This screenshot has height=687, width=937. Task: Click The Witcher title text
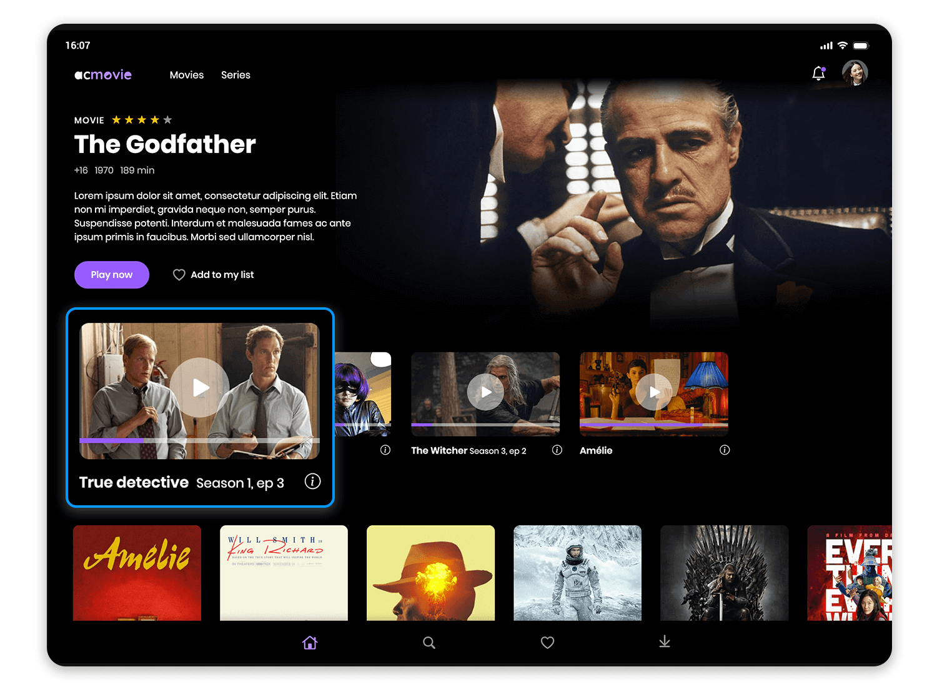(x=439, y=450)
